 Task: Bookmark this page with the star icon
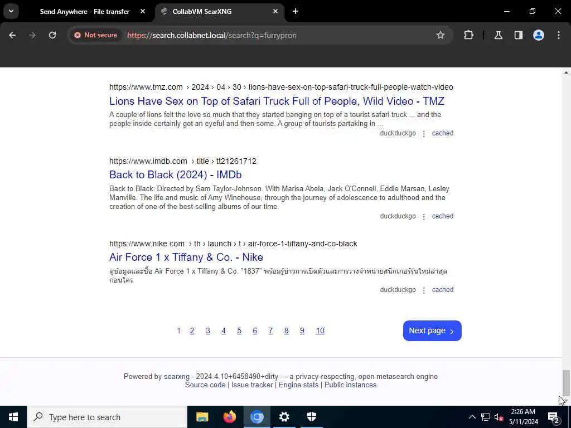[441, 35]
